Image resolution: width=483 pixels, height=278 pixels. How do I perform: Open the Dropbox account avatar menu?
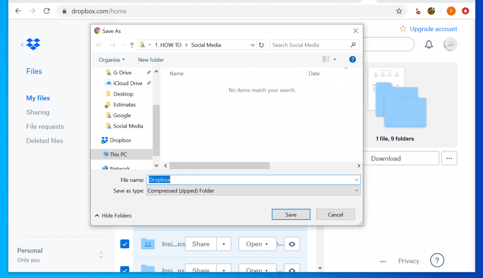(x=450, y=44)
